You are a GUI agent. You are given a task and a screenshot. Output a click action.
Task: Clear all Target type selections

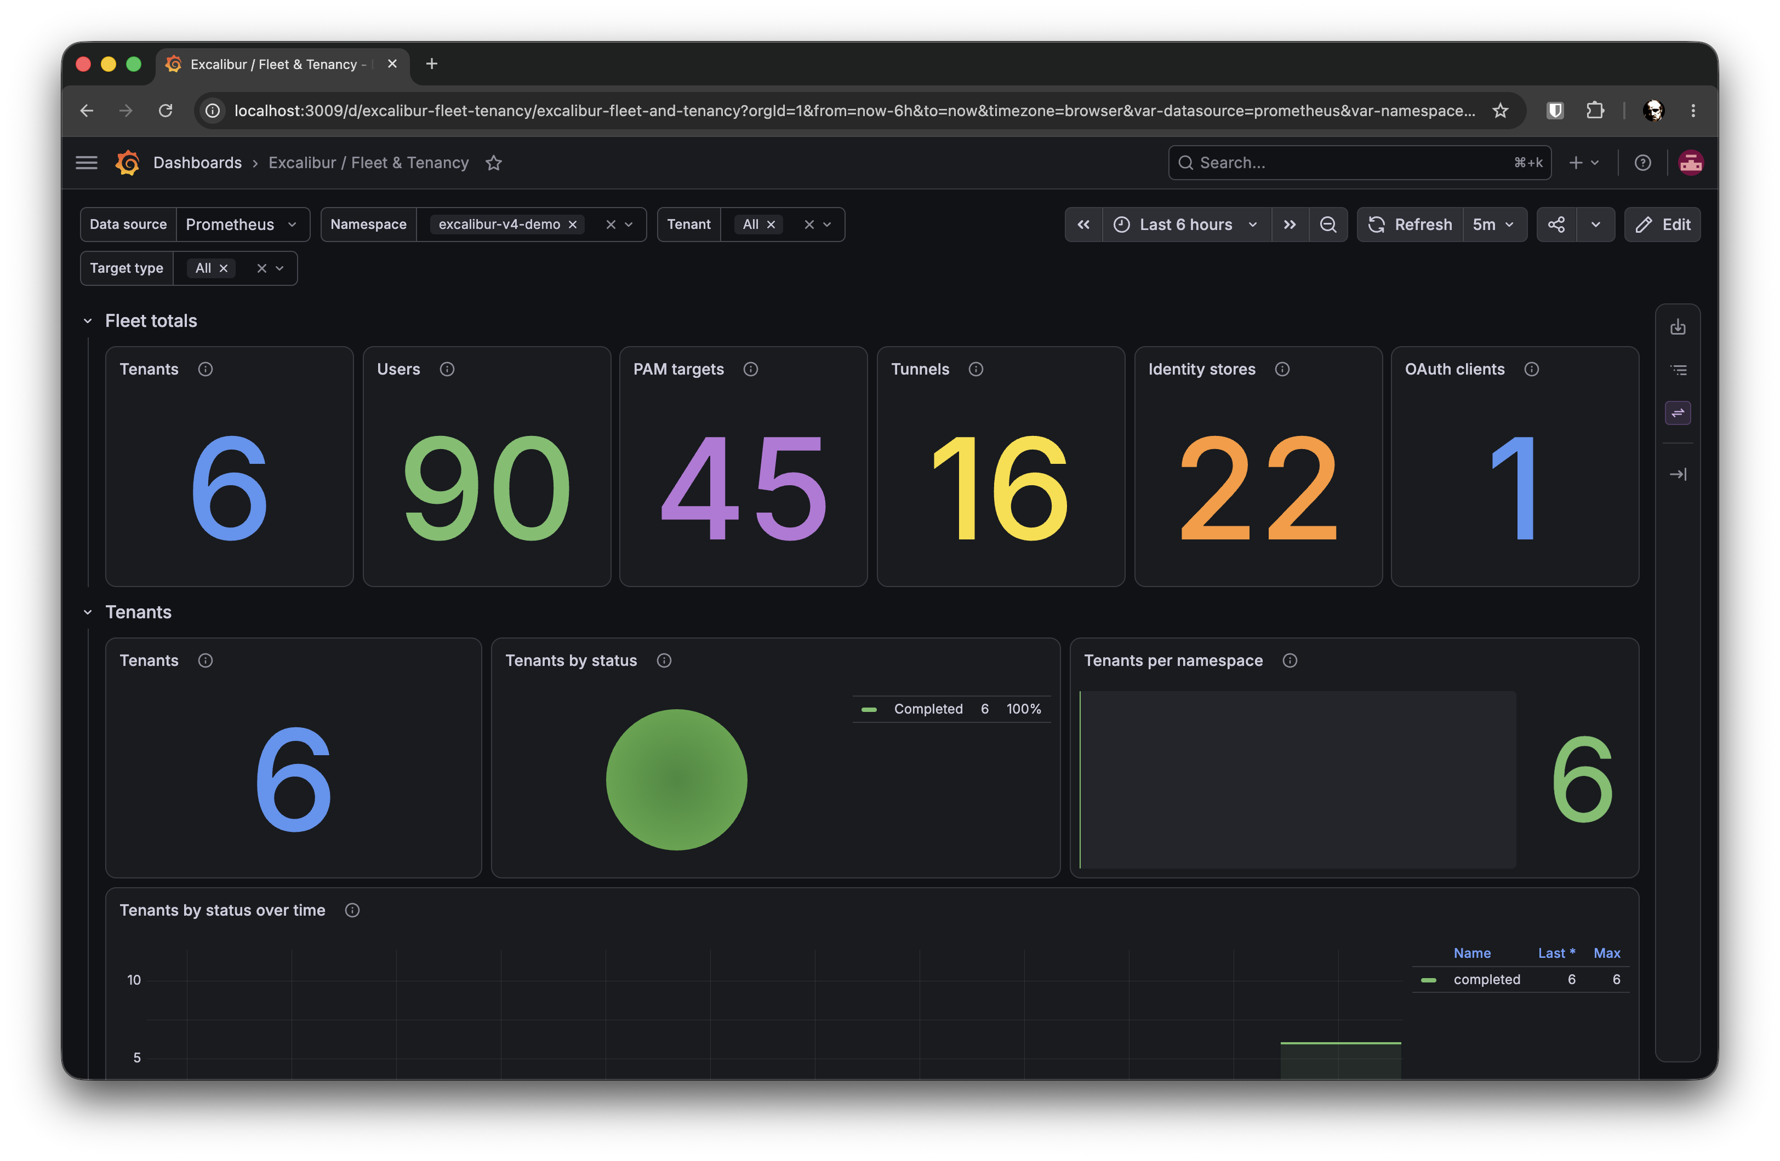coord(262,268)
